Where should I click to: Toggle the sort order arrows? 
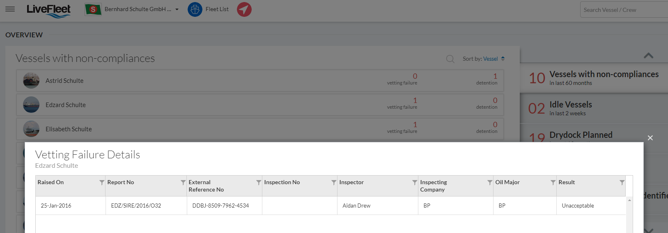coord(503,59)
